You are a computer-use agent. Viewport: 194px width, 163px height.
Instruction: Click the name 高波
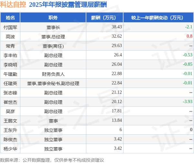[10, 37]
